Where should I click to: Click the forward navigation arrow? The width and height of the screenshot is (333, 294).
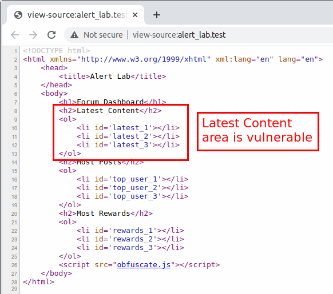point(33,35)
